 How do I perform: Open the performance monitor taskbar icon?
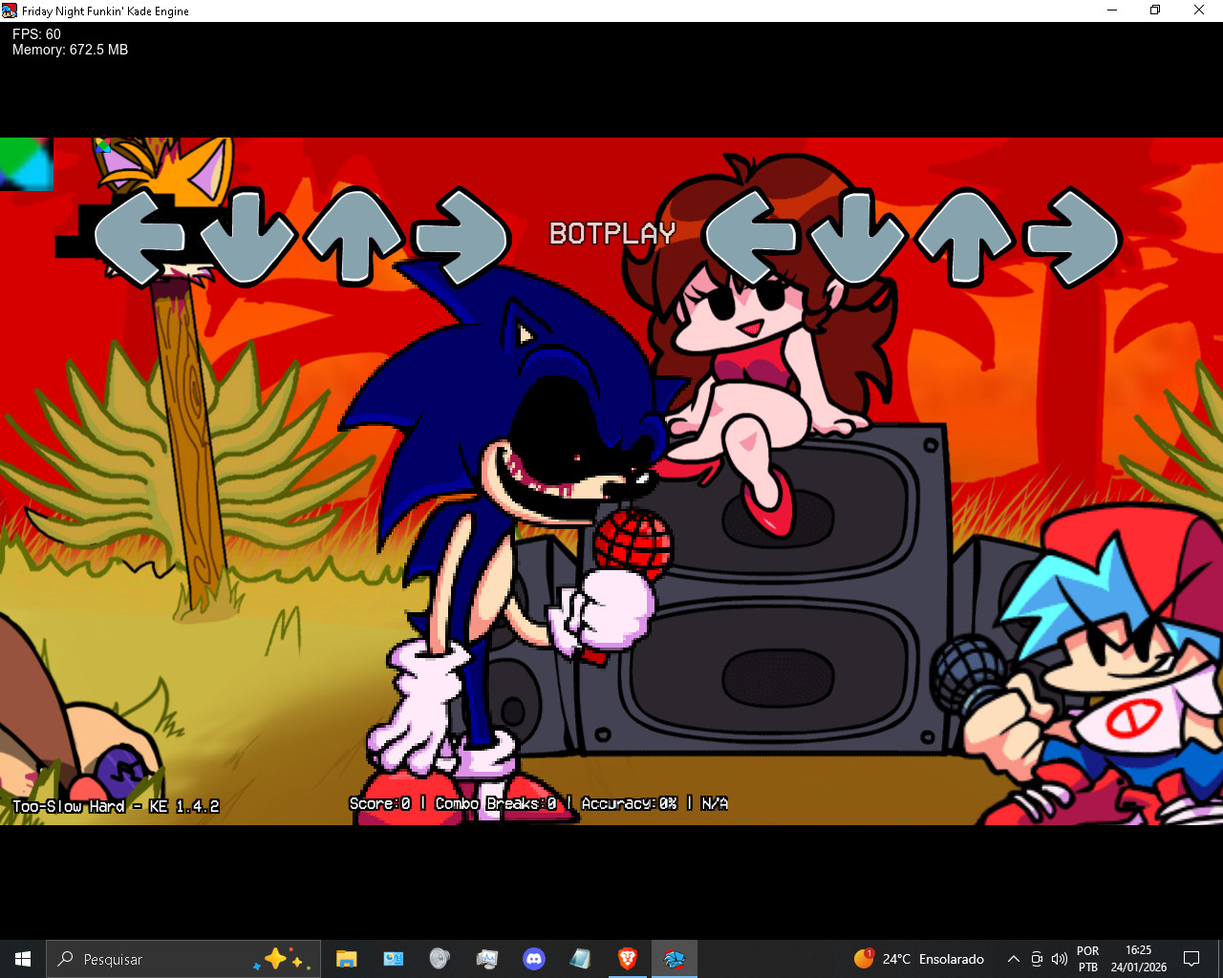pyautogui.click(x=487, y=959)
